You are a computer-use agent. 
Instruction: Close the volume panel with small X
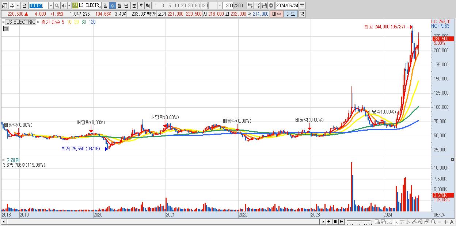452,160
